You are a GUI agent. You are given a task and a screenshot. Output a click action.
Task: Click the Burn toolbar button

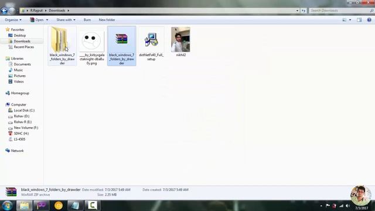tap(87, 20)
